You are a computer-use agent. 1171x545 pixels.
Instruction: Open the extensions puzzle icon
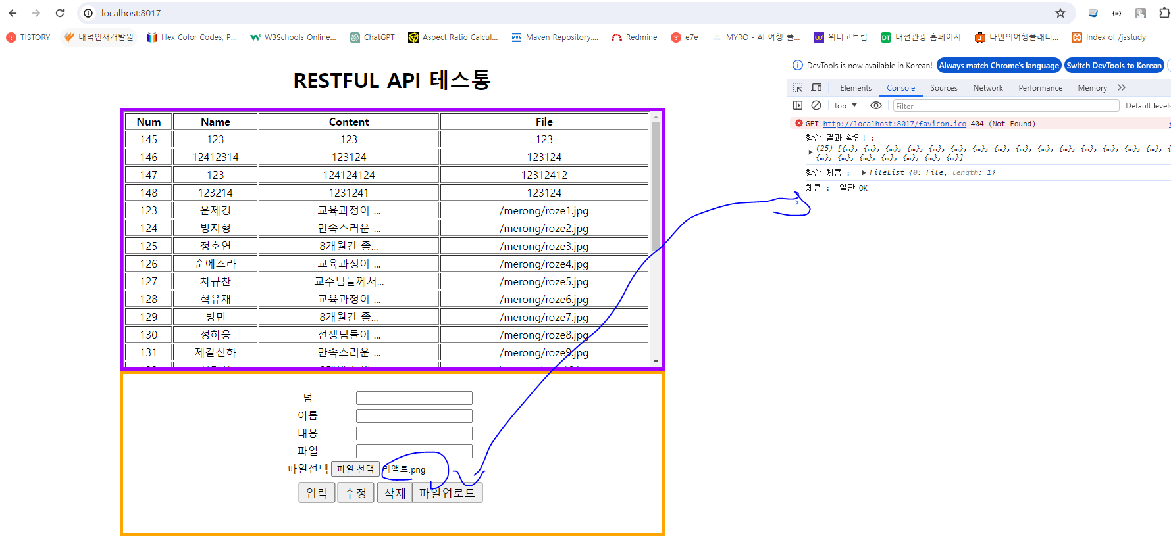[1164, 13]
